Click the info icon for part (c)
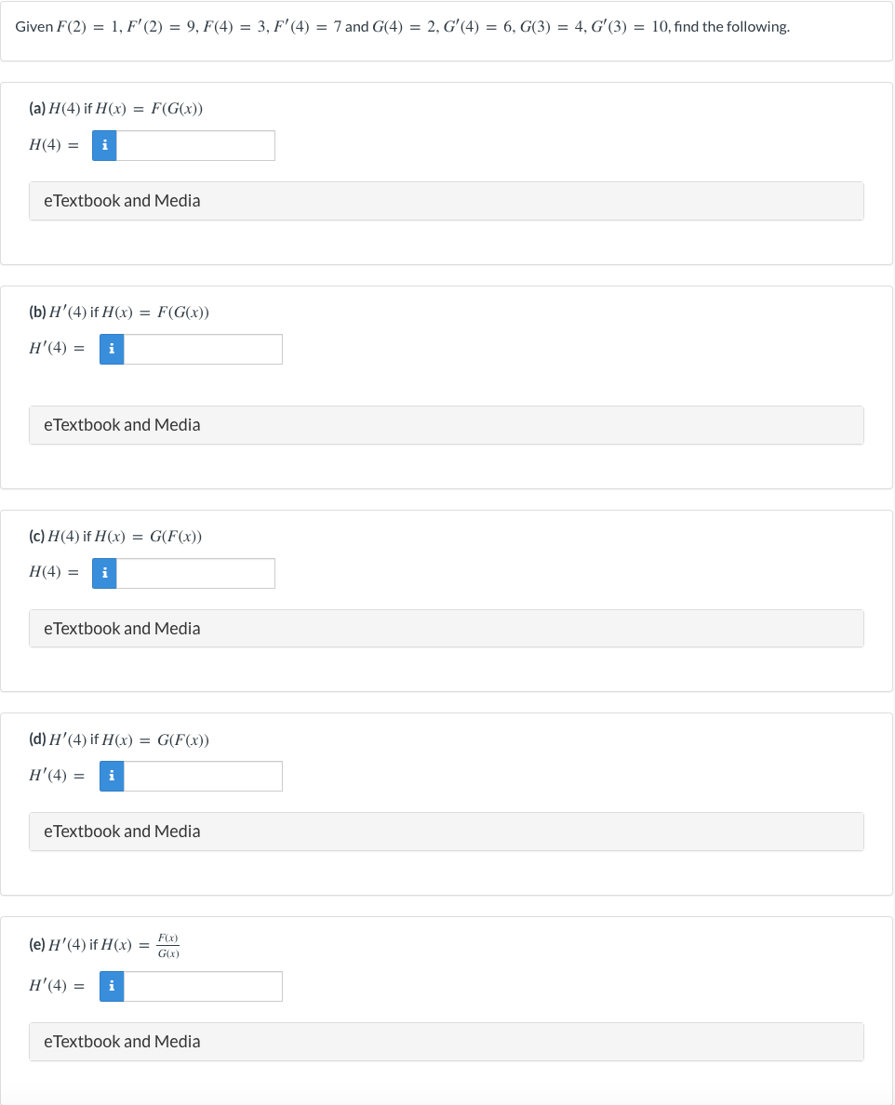Screen dimensions: 895x1105 click(104, 573)
